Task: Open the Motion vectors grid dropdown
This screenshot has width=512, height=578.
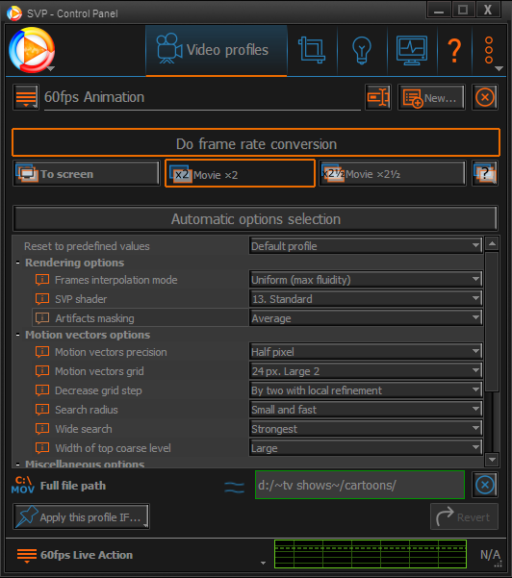Action: click(x=366, y=371)
